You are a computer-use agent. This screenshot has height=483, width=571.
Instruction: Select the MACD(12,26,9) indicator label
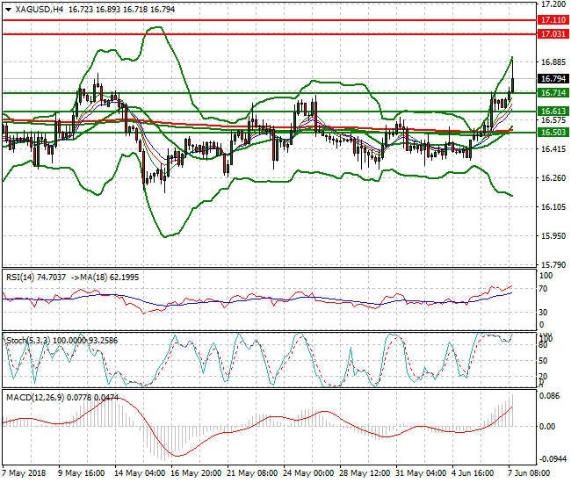(33, 399)
